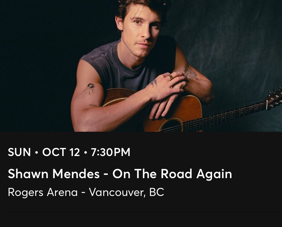Click the Vancouver, BC location text

pos(127,192)
